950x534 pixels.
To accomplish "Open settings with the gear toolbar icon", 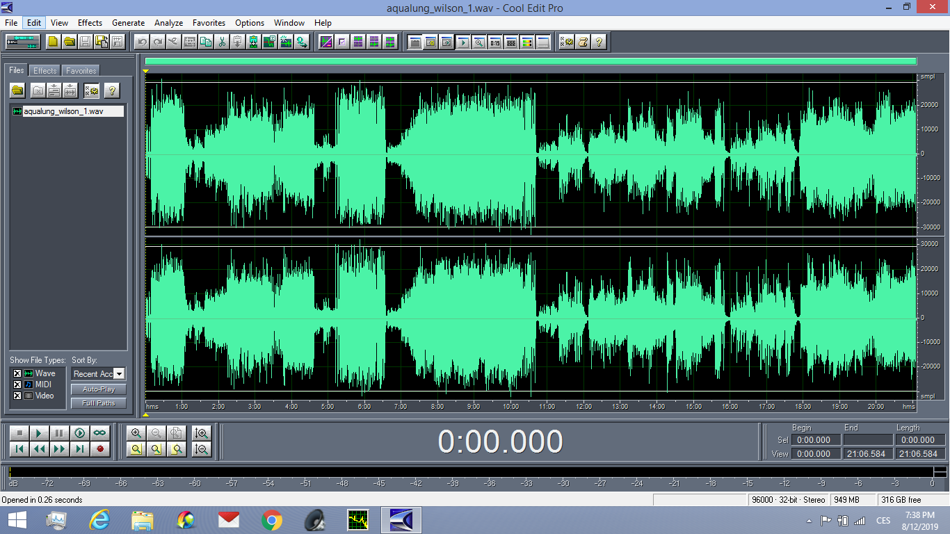I will click(x=567, y=42).
